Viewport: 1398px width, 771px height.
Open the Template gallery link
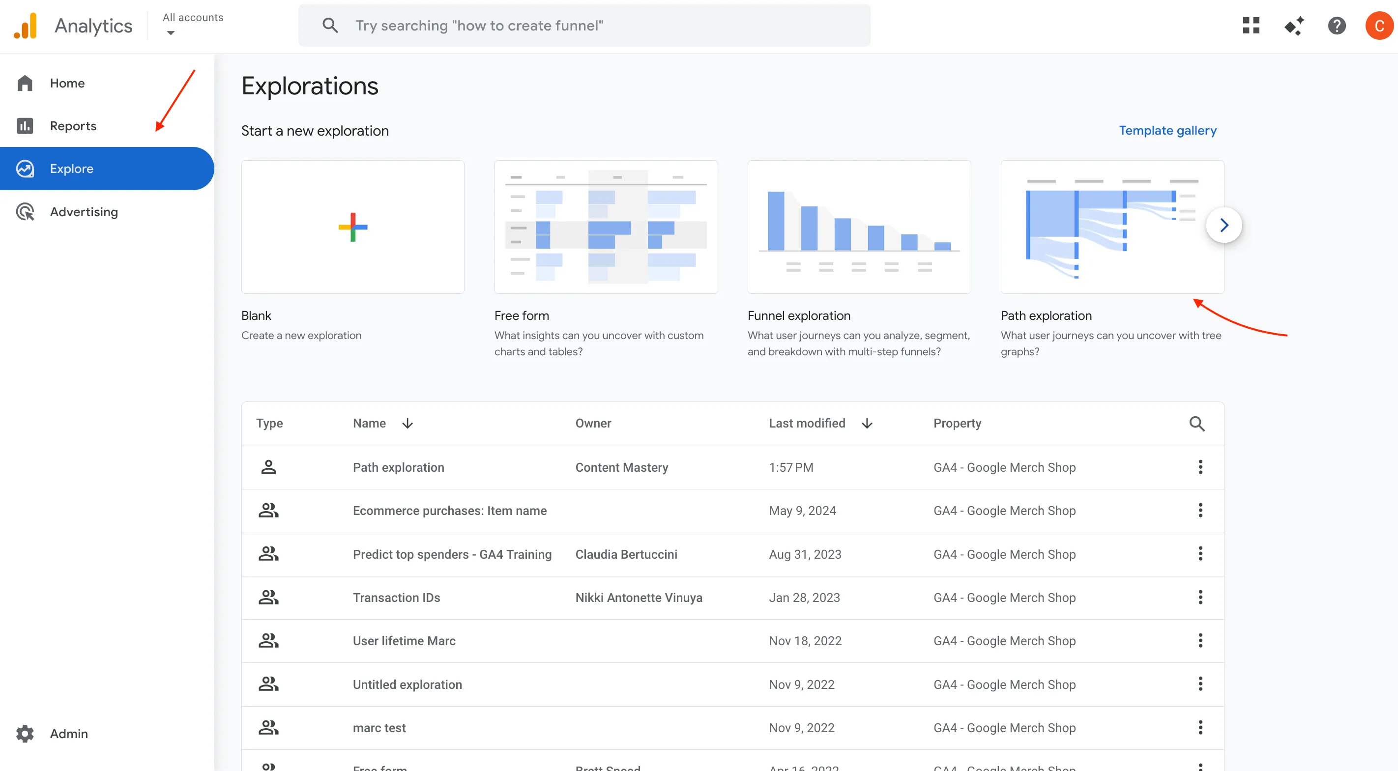coord(1167,130)
